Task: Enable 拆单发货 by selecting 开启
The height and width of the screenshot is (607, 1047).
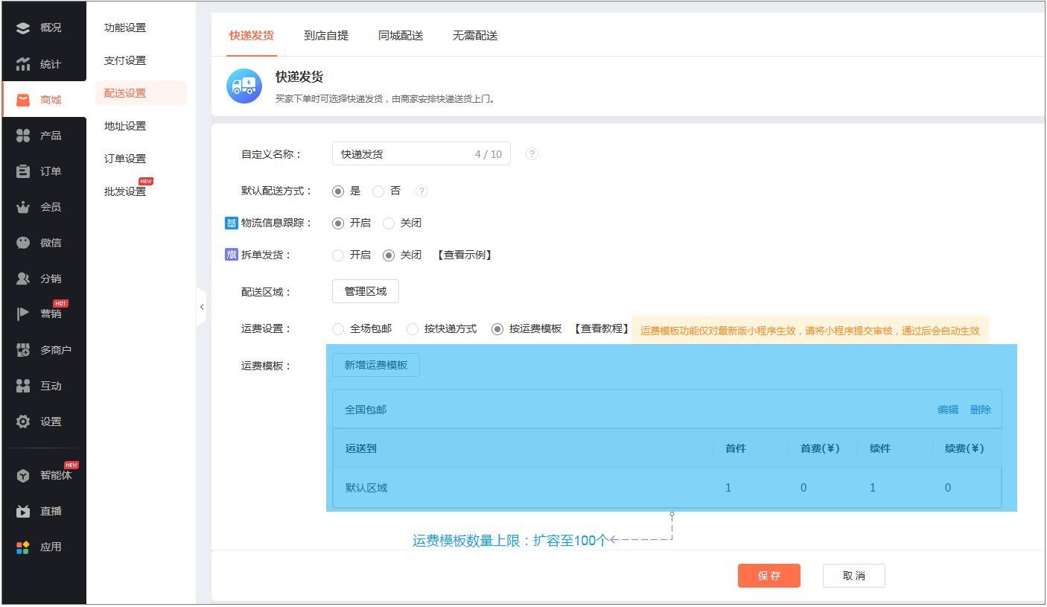Action: click(x=338, y=255)
